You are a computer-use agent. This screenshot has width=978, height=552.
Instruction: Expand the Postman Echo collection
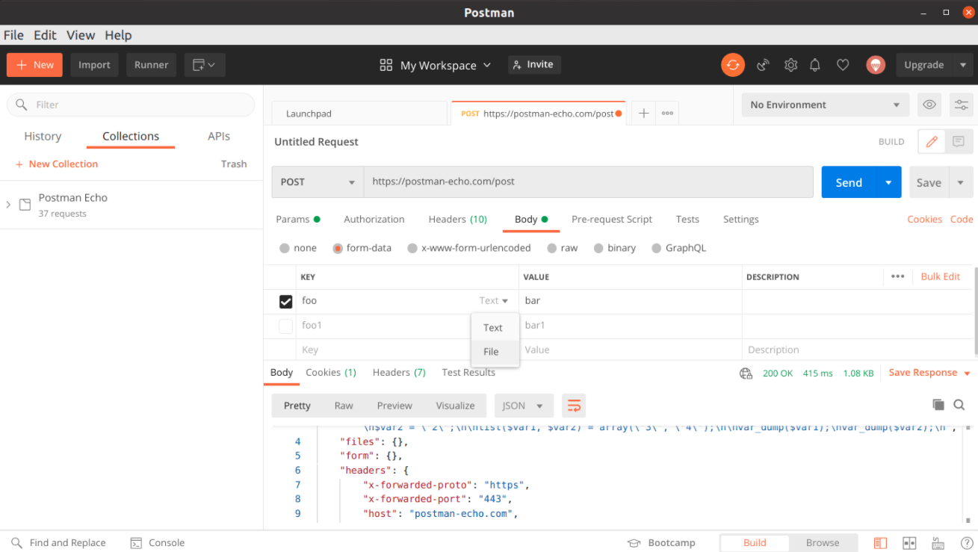(x=8, y=205)
